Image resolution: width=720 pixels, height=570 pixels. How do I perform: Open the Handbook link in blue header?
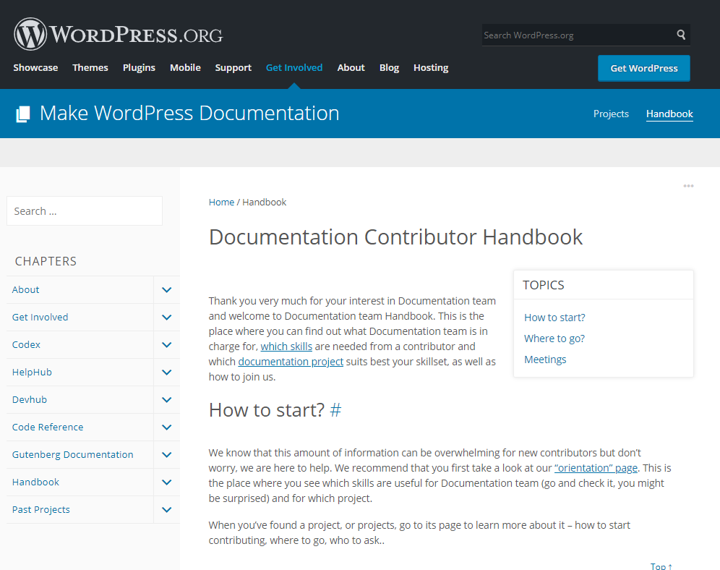coord(669,114)
